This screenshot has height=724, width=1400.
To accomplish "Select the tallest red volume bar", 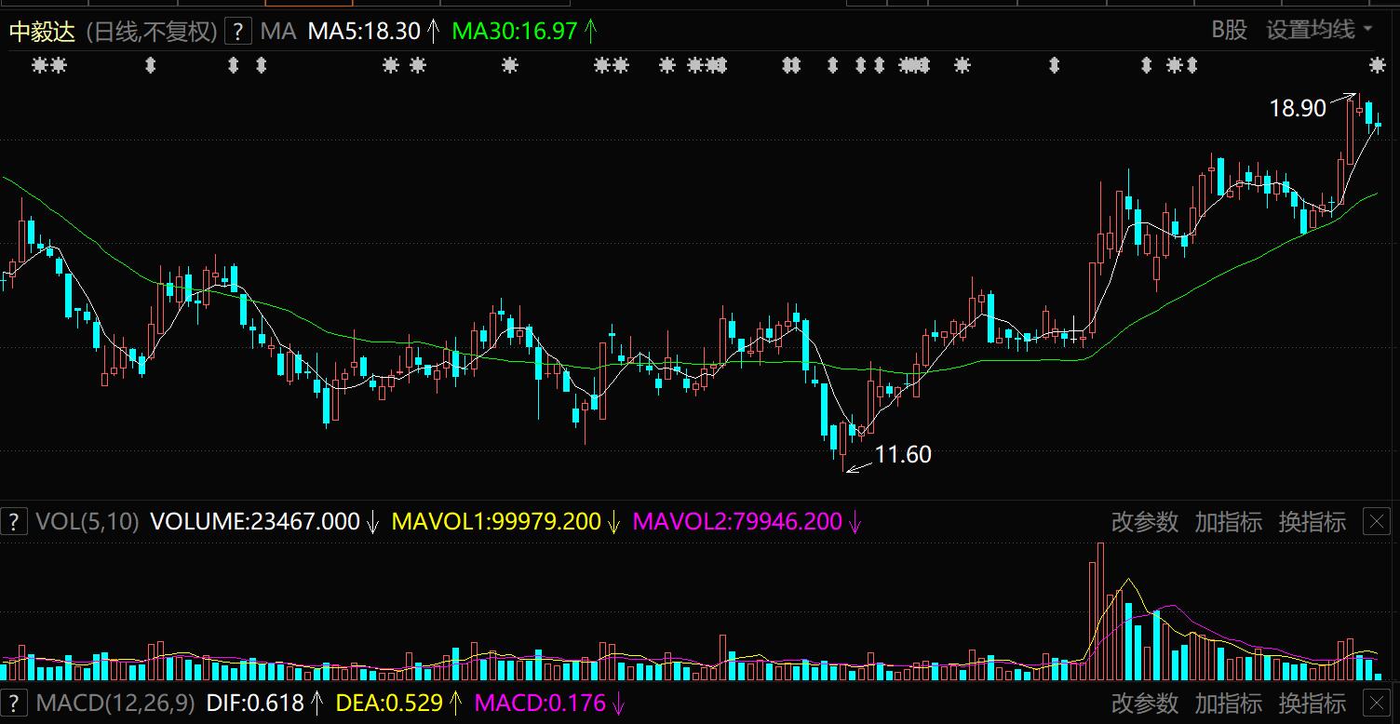I will 1100,612.
